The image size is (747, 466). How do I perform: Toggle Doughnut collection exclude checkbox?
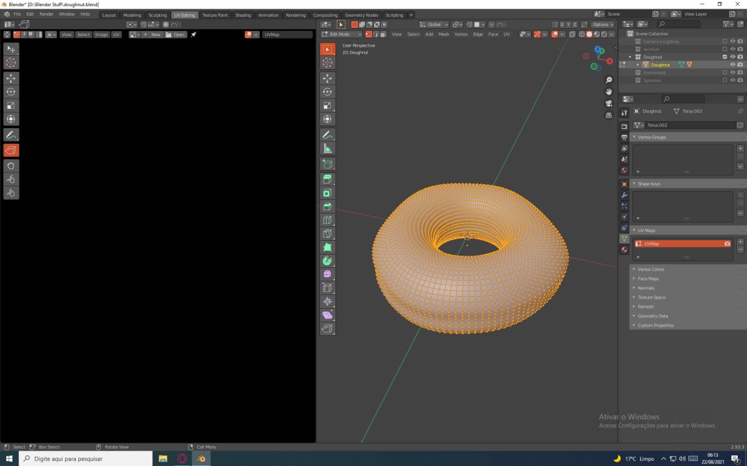[x=725, y=57]
